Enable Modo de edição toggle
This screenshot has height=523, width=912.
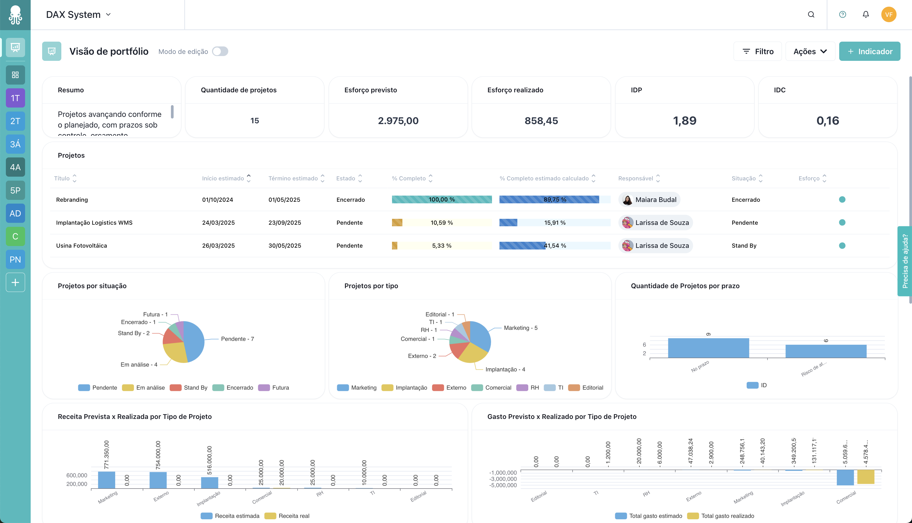220,51
